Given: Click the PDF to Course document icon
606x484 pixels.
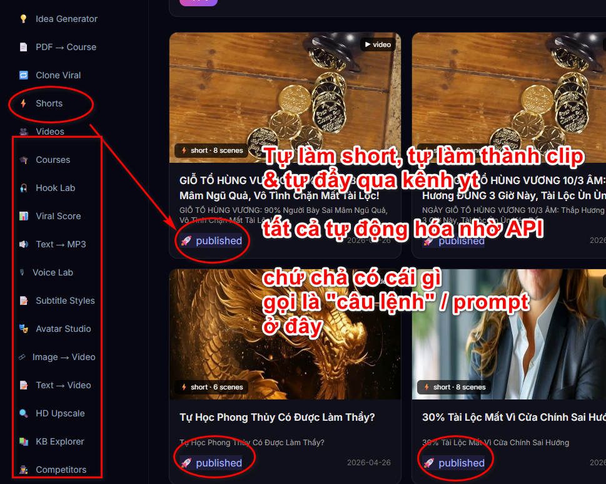Looking at the screenshot, I should [x=24, y=47].
